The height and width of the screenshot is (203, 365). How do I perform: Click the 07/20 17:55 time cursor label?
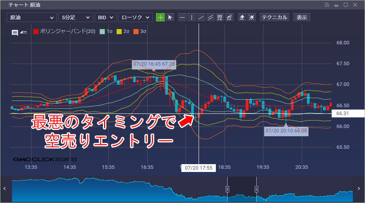click(199, 168)
